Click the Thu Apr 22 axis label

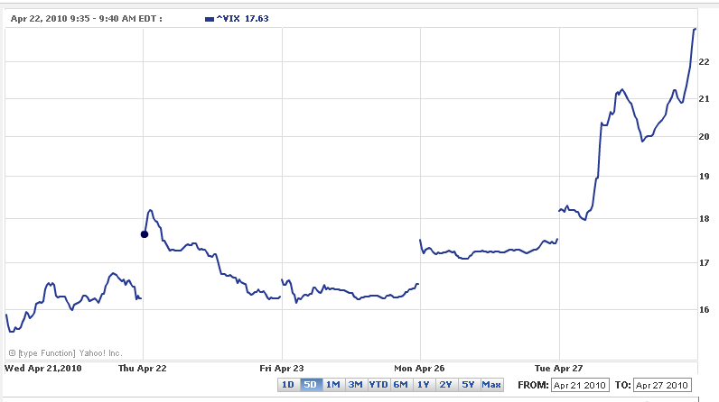coord(143,368)
